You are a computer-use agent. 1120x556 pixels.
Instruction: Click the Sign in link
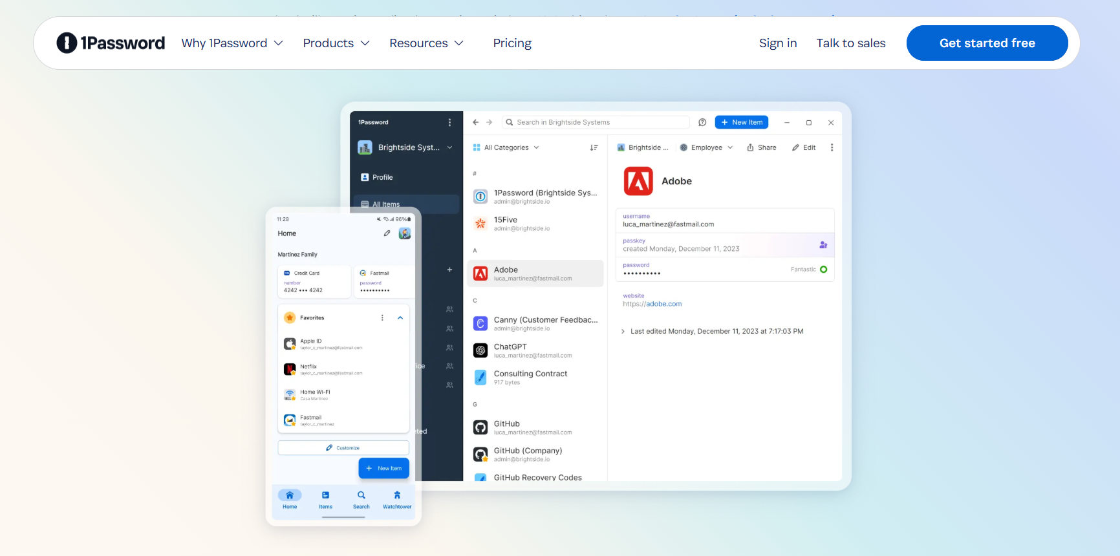click(778, 43)
